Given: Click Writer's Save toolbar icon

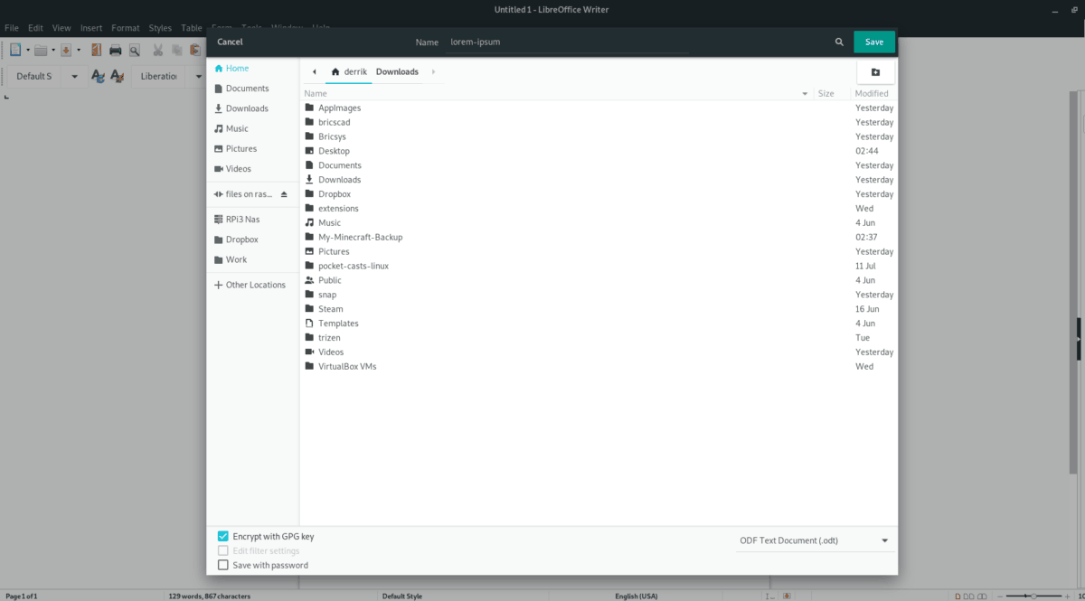Looking at the screenshot, I should click(66, 50).
